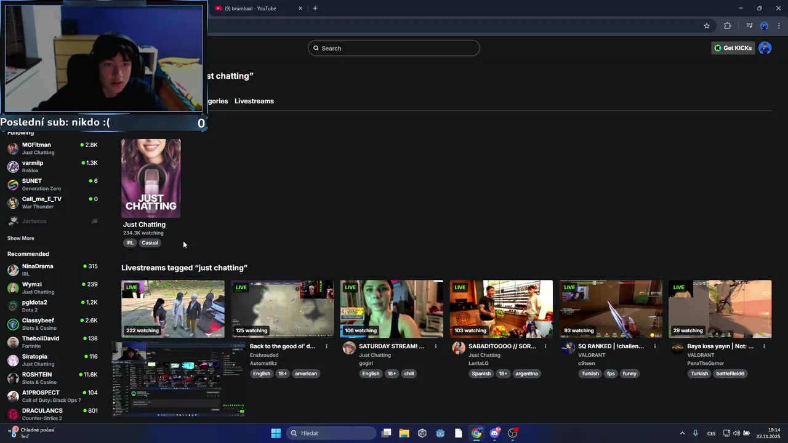Open the SABADITOOOO stream thumbnail, 103 watching
This screenshot has width=788, height=443.
(501, 309)
